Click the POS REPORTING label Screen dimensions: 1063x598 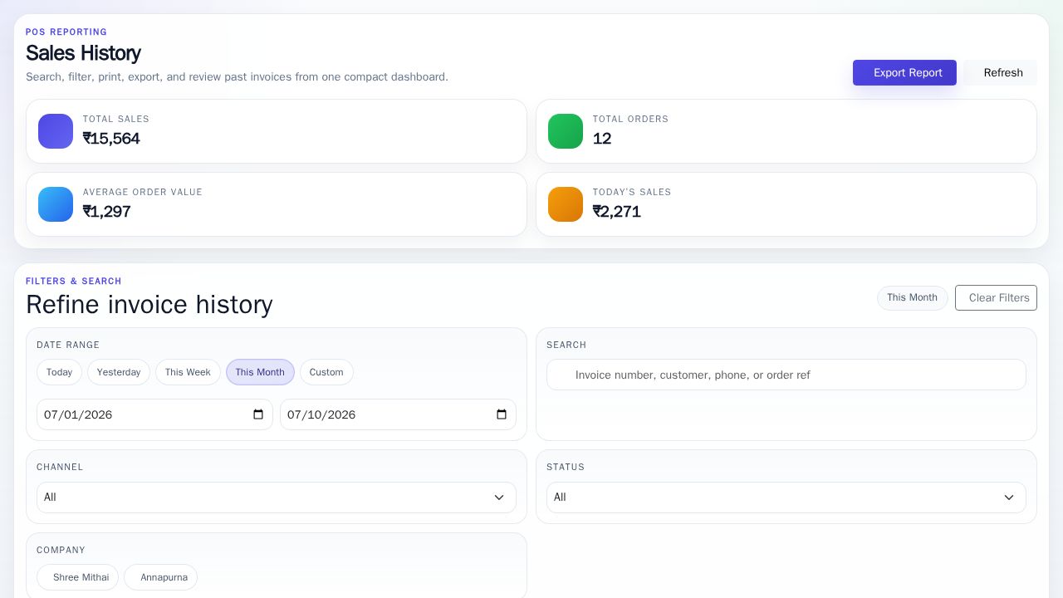(x=66, y=32)
